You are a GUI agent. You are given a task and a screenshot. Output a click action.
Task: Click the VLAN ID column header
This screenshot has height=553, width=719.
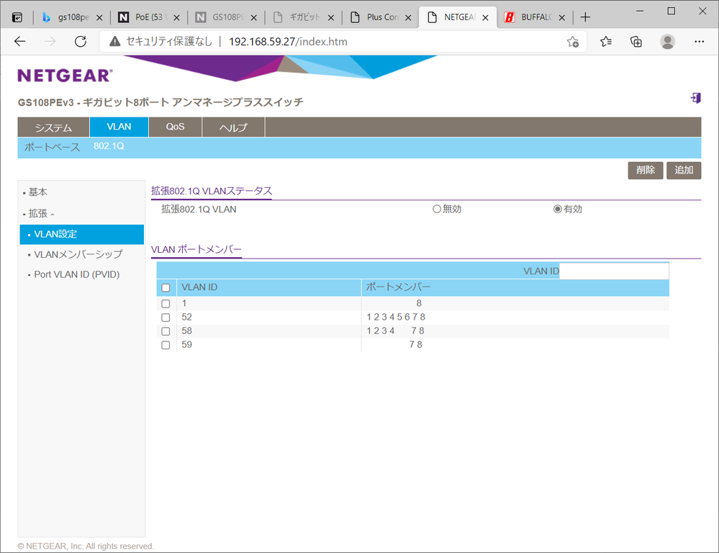click(199, 287)
